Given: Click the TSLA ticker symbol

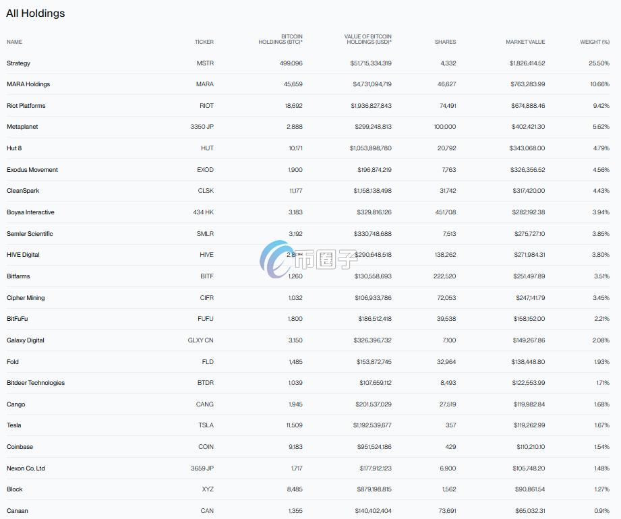Looking at the screenshot, I should coord(206,425).
